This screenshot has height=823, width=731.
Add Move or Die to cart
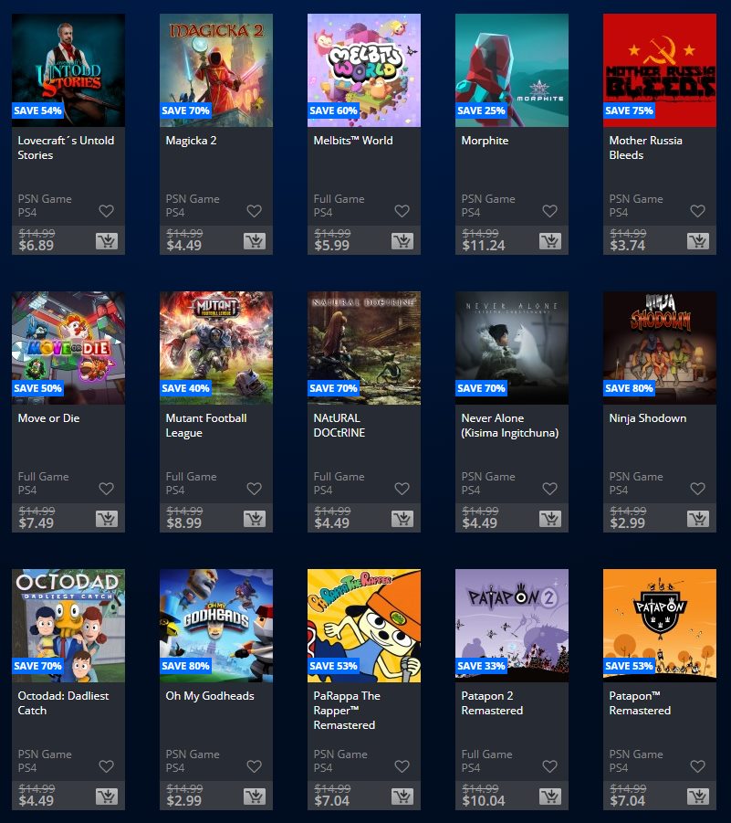107,519
